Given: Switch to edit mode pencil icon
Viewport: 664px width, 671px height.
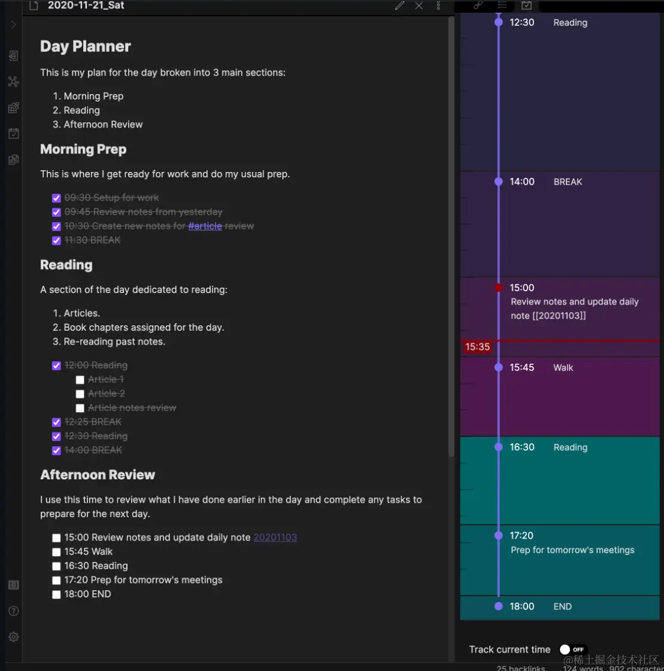Looking at the screenshot, I should 399,5.
